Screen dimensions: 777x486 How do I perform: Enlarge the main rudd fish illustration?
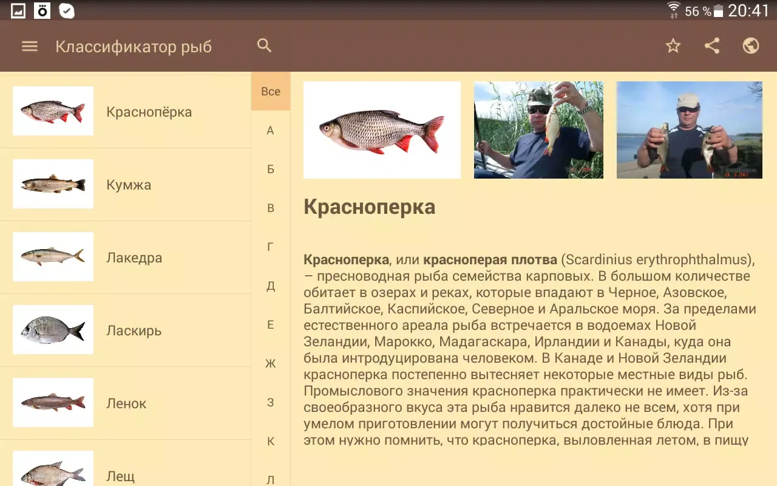tap(382, 130)
